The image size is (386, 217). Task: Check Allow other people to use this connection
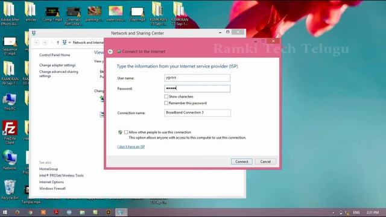point(126,132)
